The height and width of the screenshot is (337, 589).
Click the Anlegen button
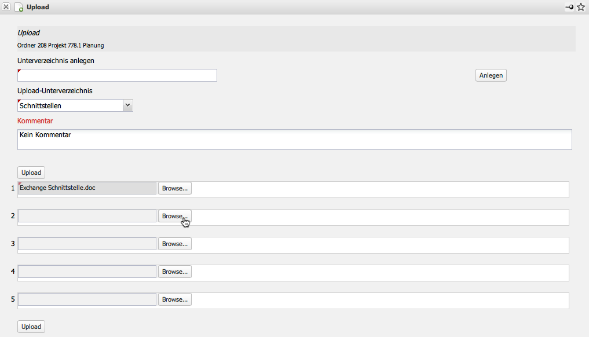pos(491,75)
